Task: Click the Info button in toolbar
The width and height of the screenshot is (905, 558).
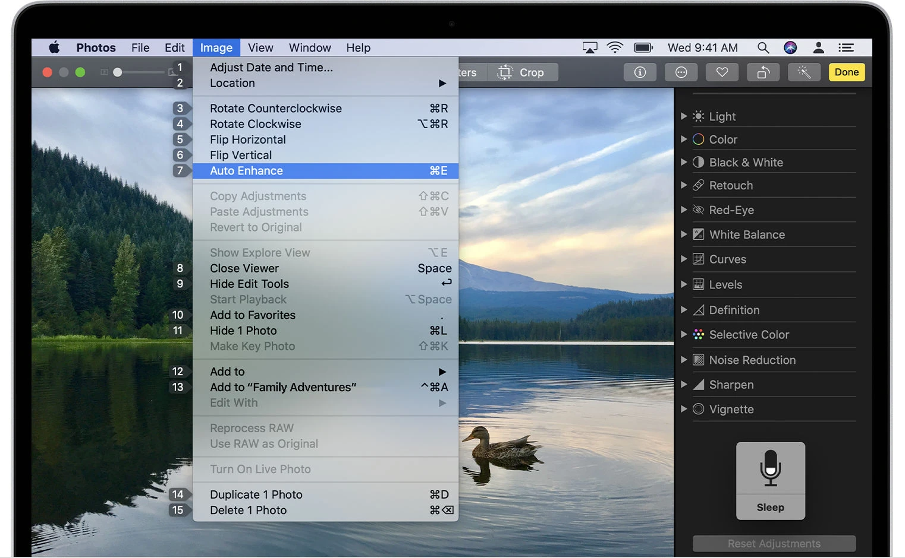Action: coord(640,72)
